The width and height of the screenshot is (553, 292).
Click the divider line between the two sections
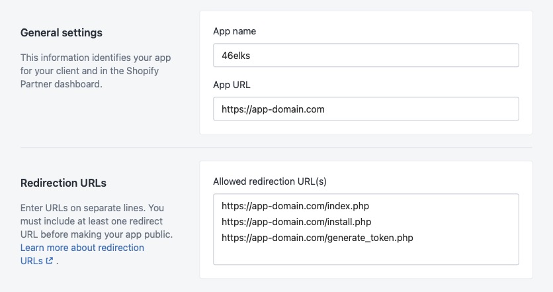[276, 147]
